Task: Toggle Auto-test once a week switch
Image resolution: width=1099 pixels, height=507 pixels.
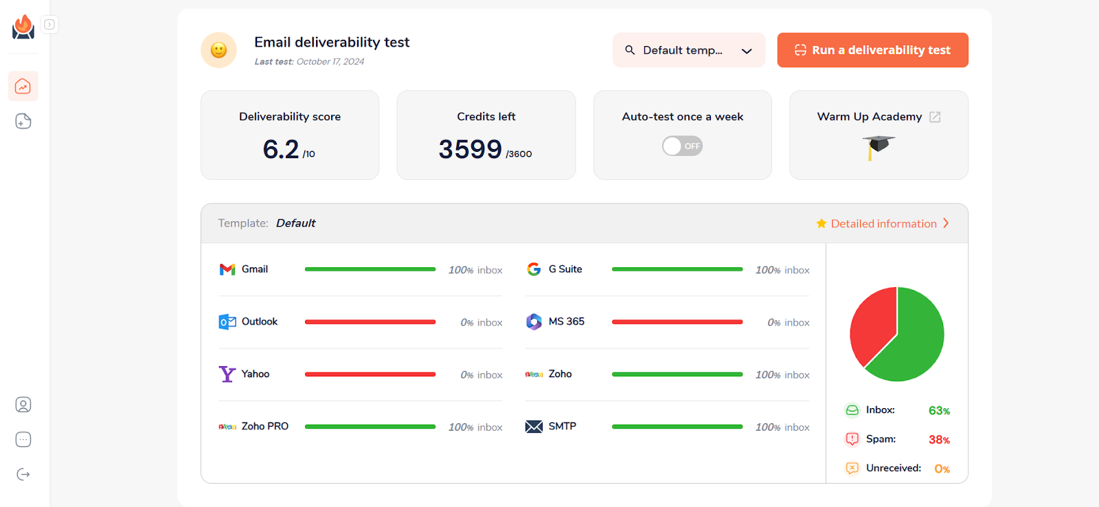Action: (x=682, y=146)
